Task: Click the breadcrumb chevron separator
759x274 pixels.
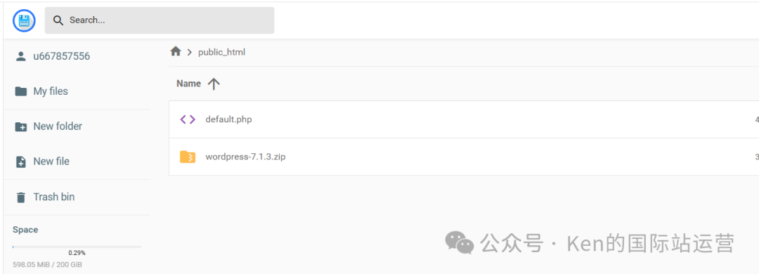Action: point(190,52)
